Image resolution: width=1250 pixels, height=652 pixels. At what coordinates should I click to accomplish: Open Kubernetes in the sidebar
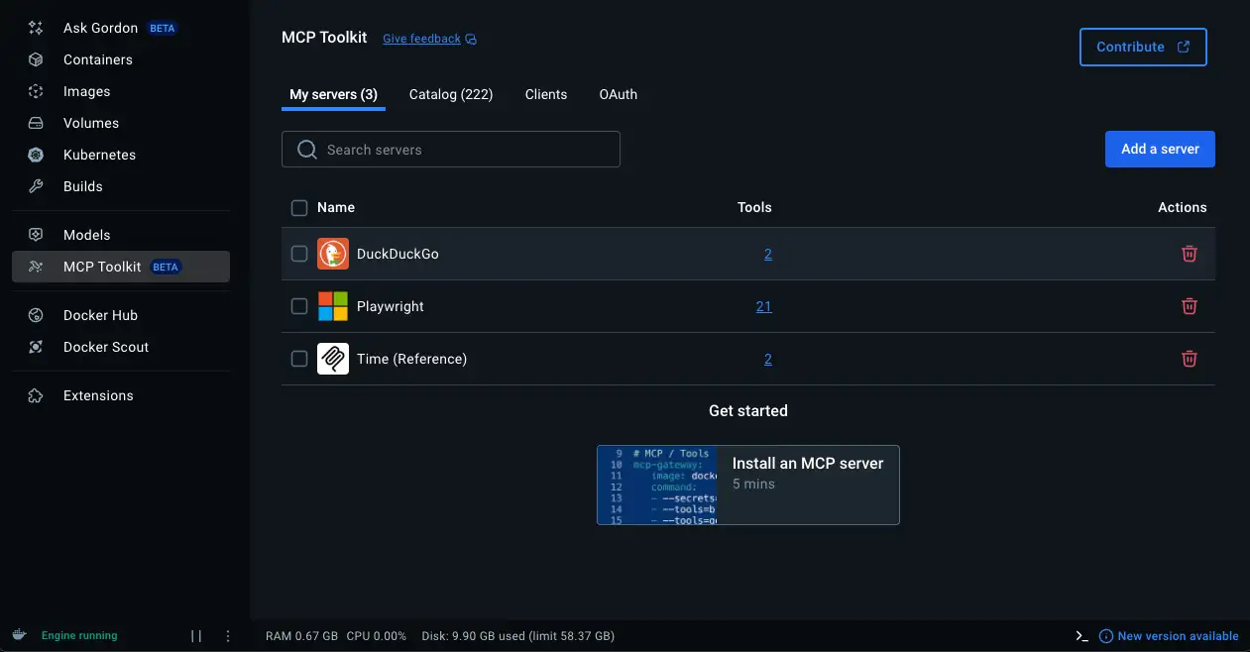pyautogui.click(x=121, y=155)
